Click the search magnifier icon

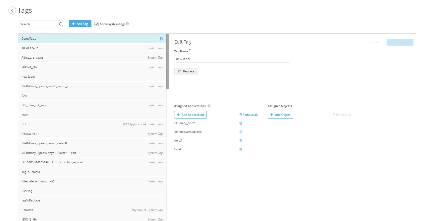pyautogui.click(x=61, y=24)
